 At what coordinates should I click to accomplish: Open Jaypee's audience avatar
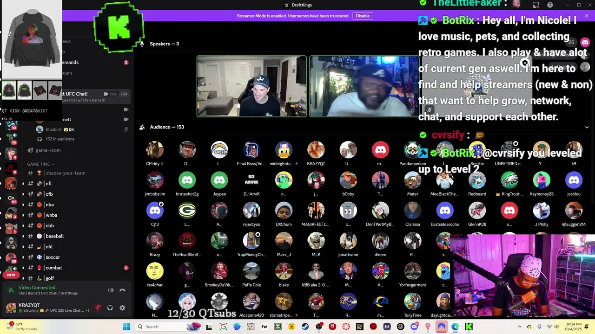point(219,180)
